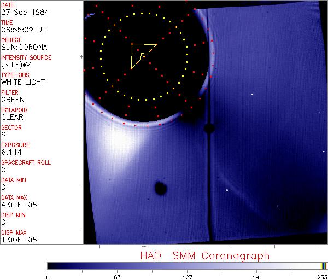This screenshot has width=328, height=280.
Task: Click the multicolored stripes at the color bar's end
Action: pyautogui.click(x=324, y=265)
